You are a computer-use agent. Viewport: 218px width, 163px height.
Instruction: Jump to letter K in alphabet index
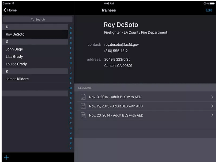(71, 78)
